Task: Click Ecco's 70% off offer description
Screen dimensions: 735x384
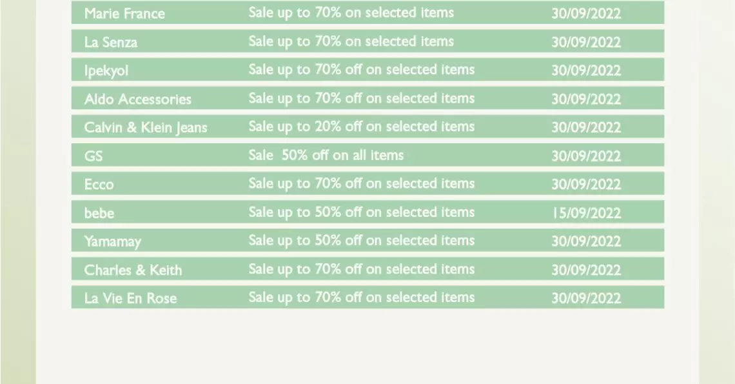Action: point(362,183)
